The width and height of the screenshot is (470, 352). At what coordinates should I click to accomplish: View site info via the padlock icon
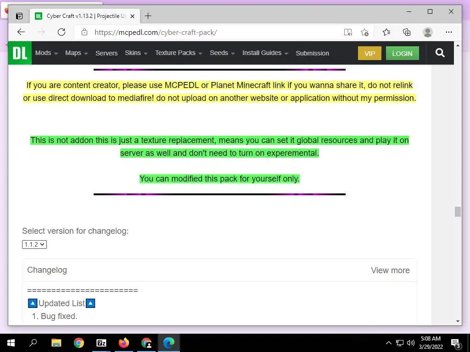pyautogui.click(x=84, y=32)
